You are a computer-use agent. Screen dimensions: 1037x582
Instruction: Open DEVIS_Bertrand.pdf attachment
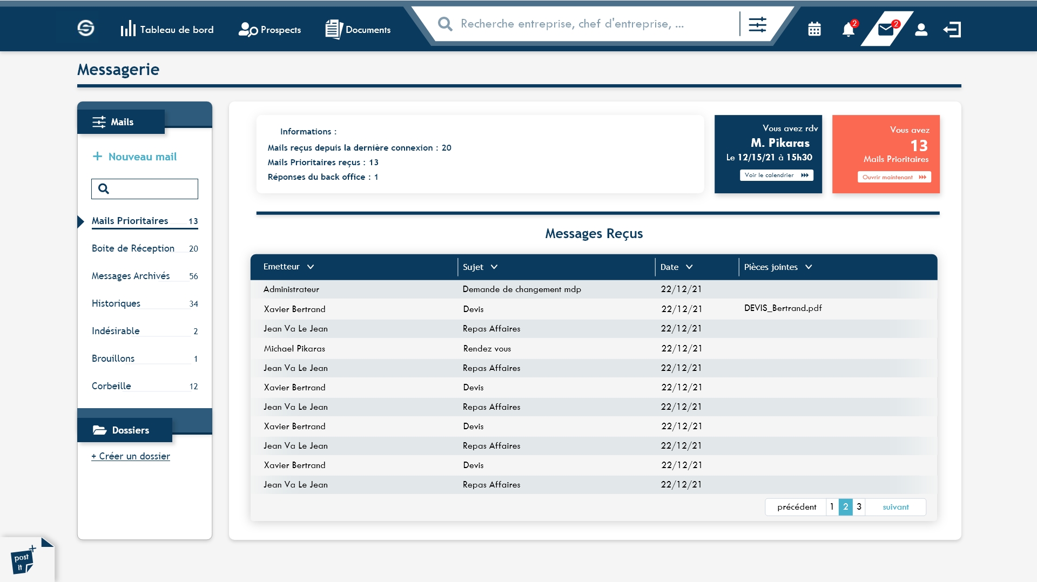click(x=783, y=308)
